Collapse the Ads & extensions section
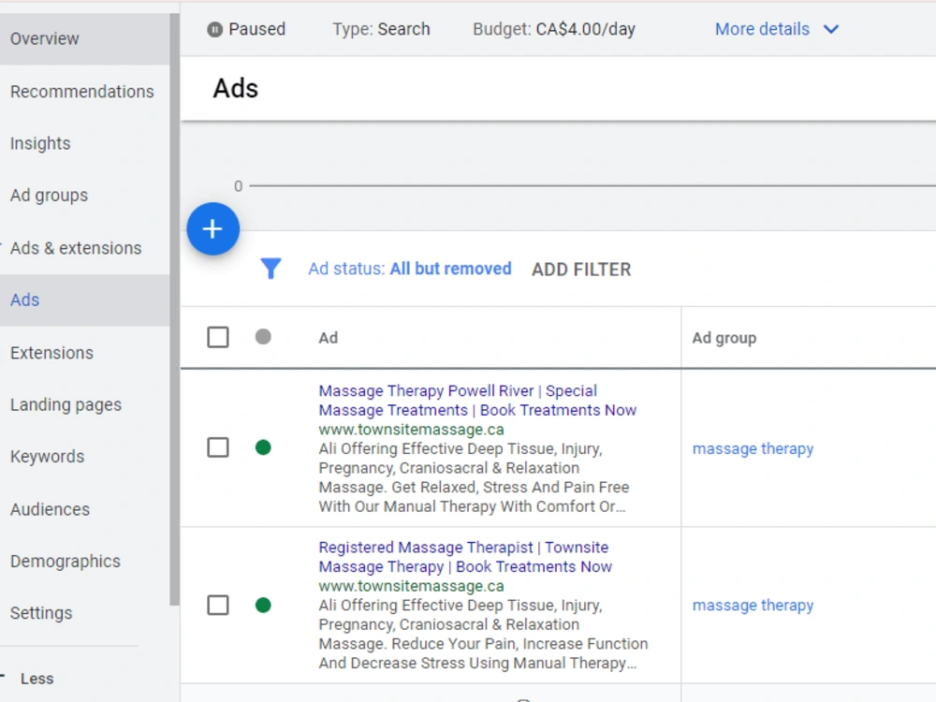 point(76,248)
